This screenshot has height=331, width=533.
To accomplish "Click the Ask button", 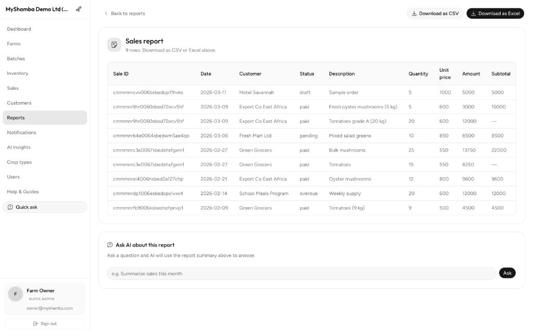I will [507, 272].
